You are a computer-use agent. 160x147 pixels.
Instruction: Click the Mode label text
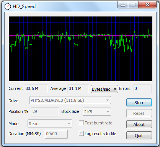(13, 124)
